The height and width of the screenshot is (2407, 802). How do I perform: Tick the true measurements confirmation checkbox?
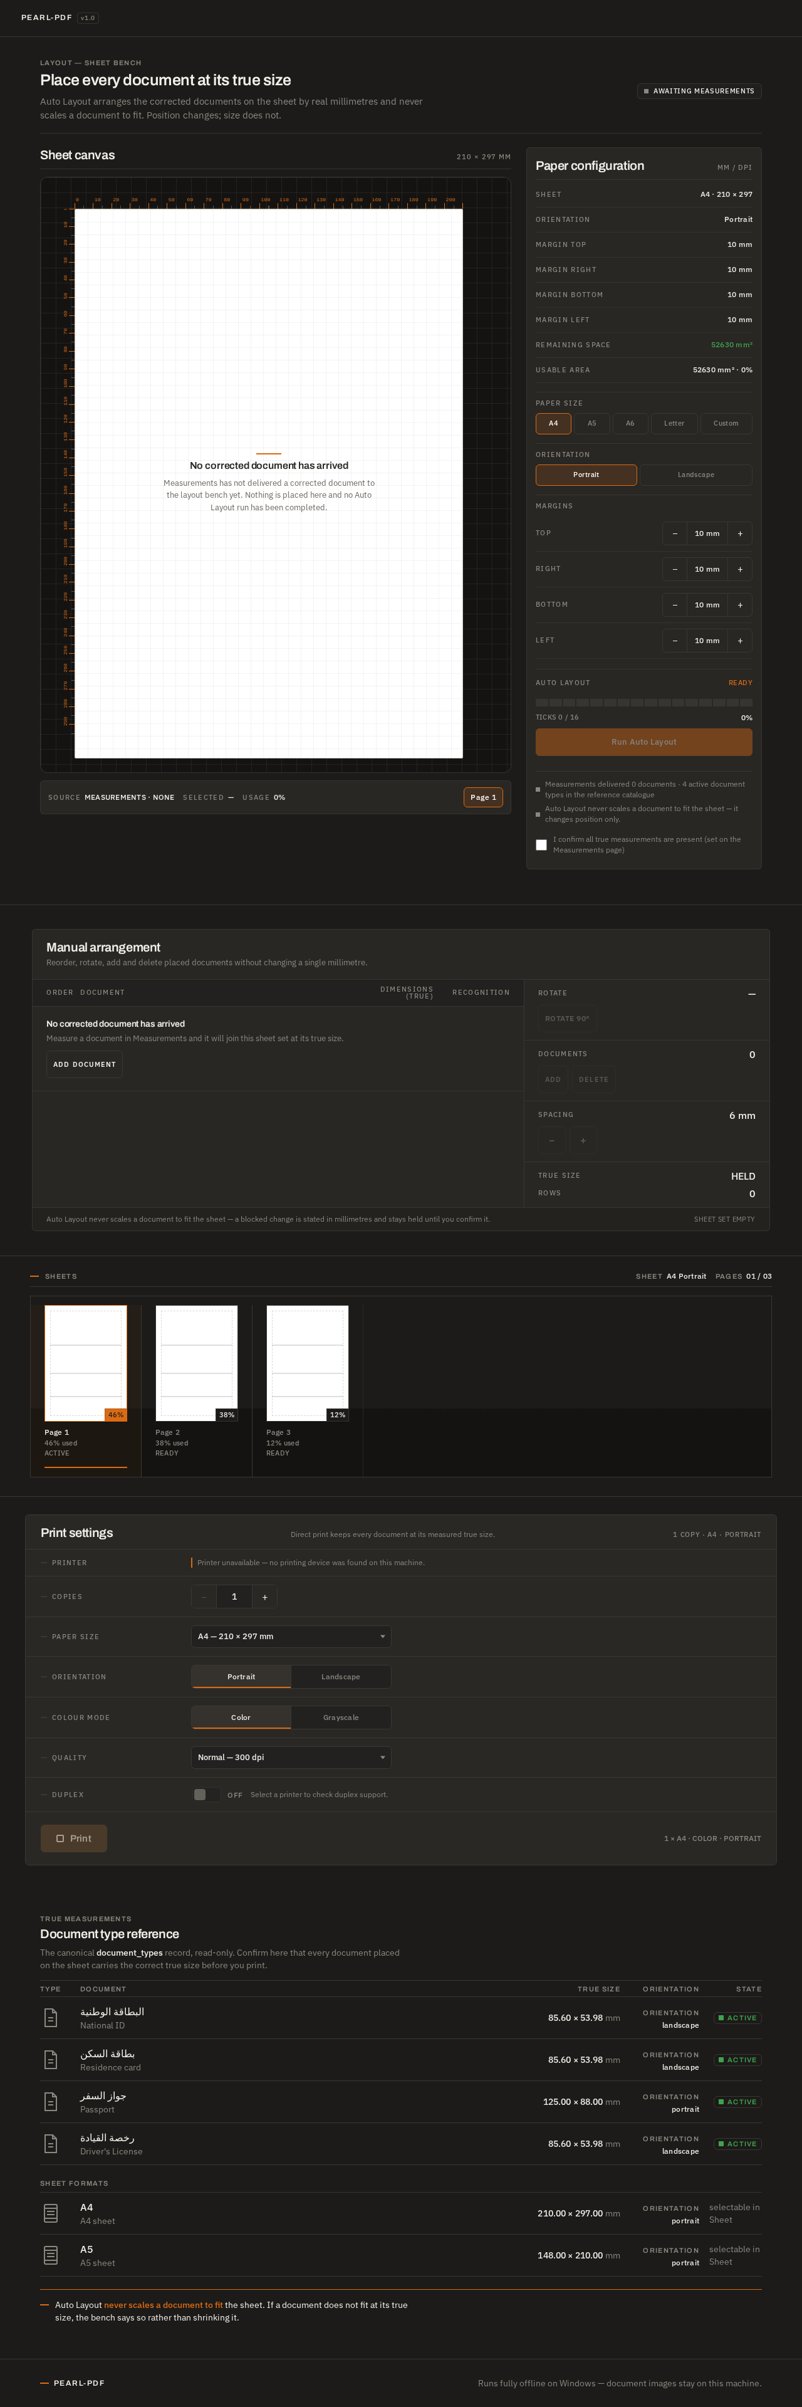pyautogui.click(x=541, y=845)
